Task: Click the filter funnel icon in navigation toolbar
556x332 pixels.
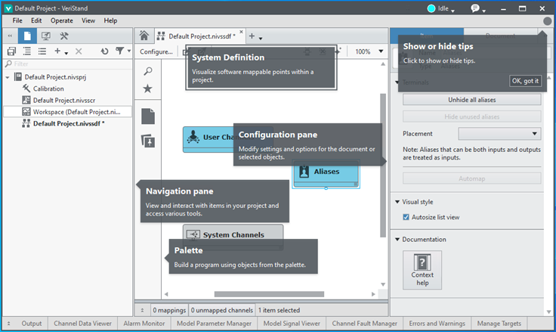Action: pos(120,51)
